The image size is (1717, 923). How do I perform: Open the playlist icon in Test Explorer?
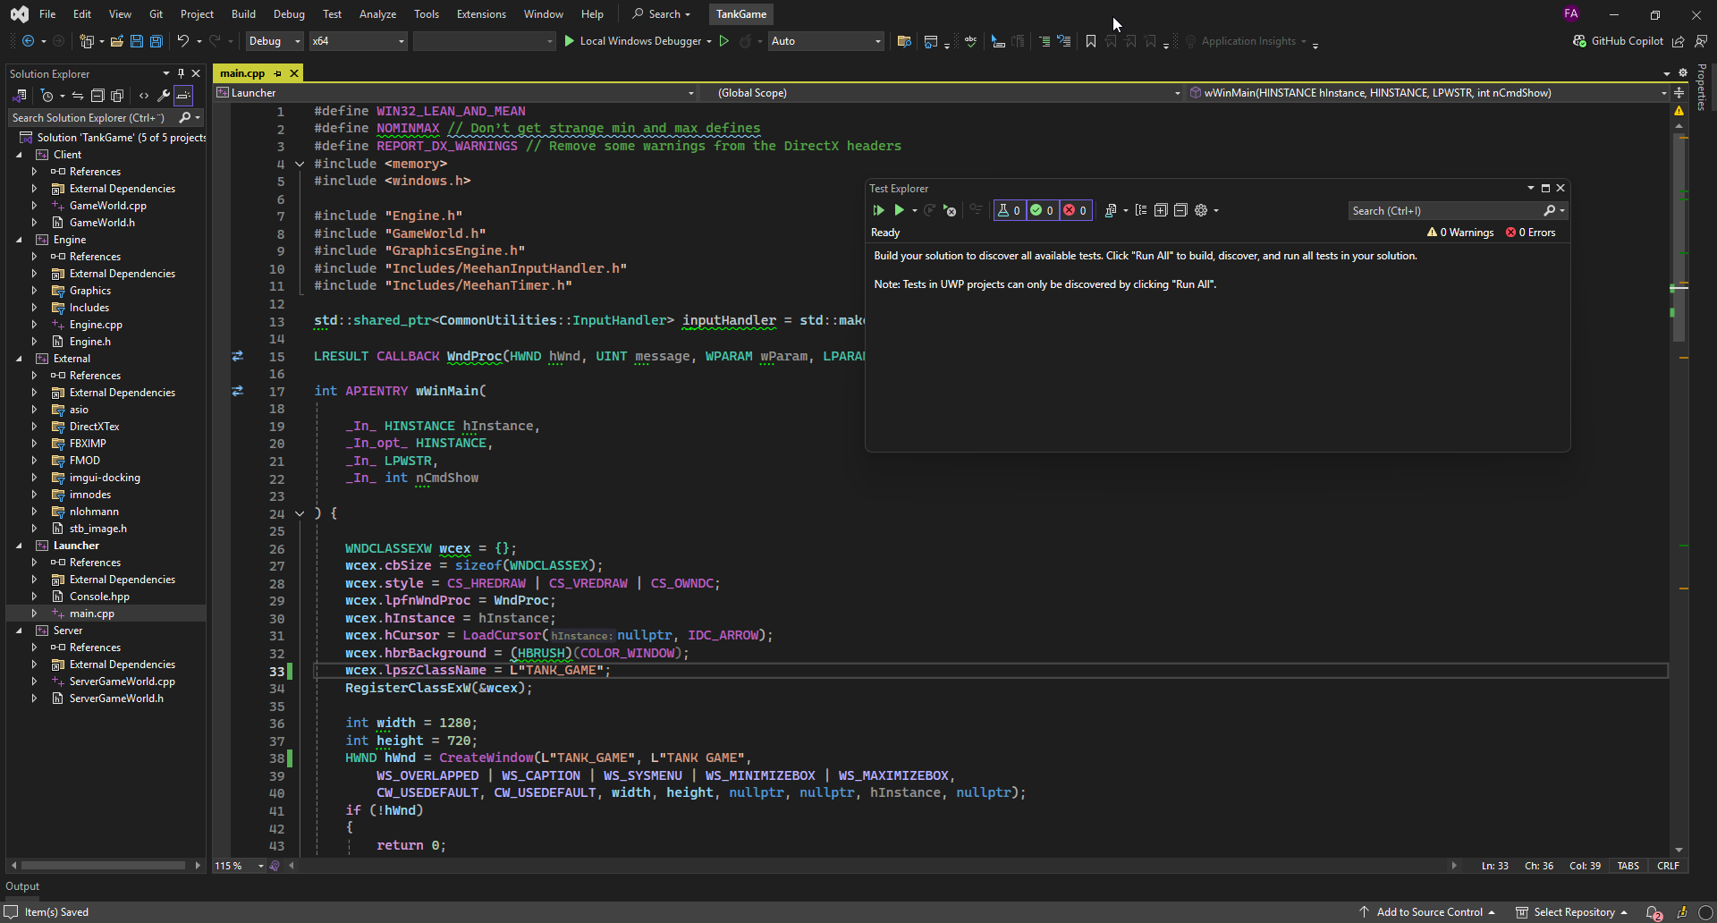pyautogui.click(x=1111, y=210)
